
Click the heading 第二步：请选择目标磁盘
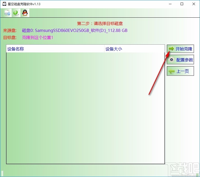(100, 24)
